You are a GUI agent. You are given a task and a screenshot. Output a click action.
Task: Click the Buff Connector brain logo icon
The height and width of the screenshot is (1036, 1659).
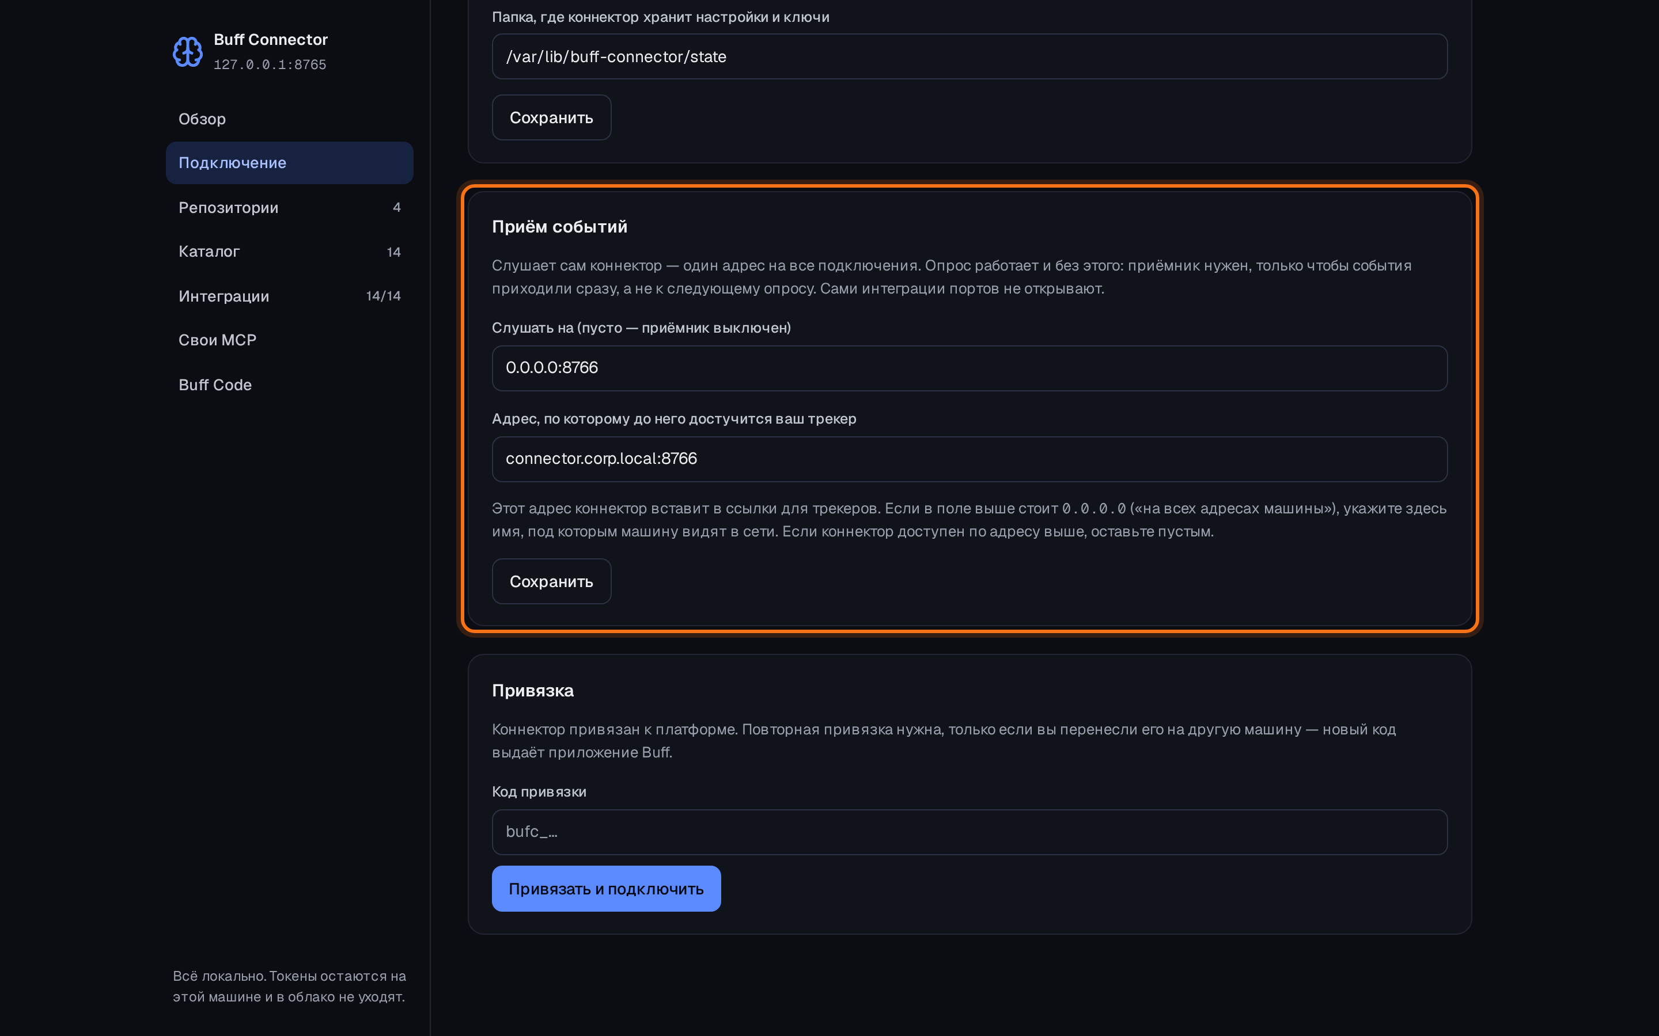[187, 51]
